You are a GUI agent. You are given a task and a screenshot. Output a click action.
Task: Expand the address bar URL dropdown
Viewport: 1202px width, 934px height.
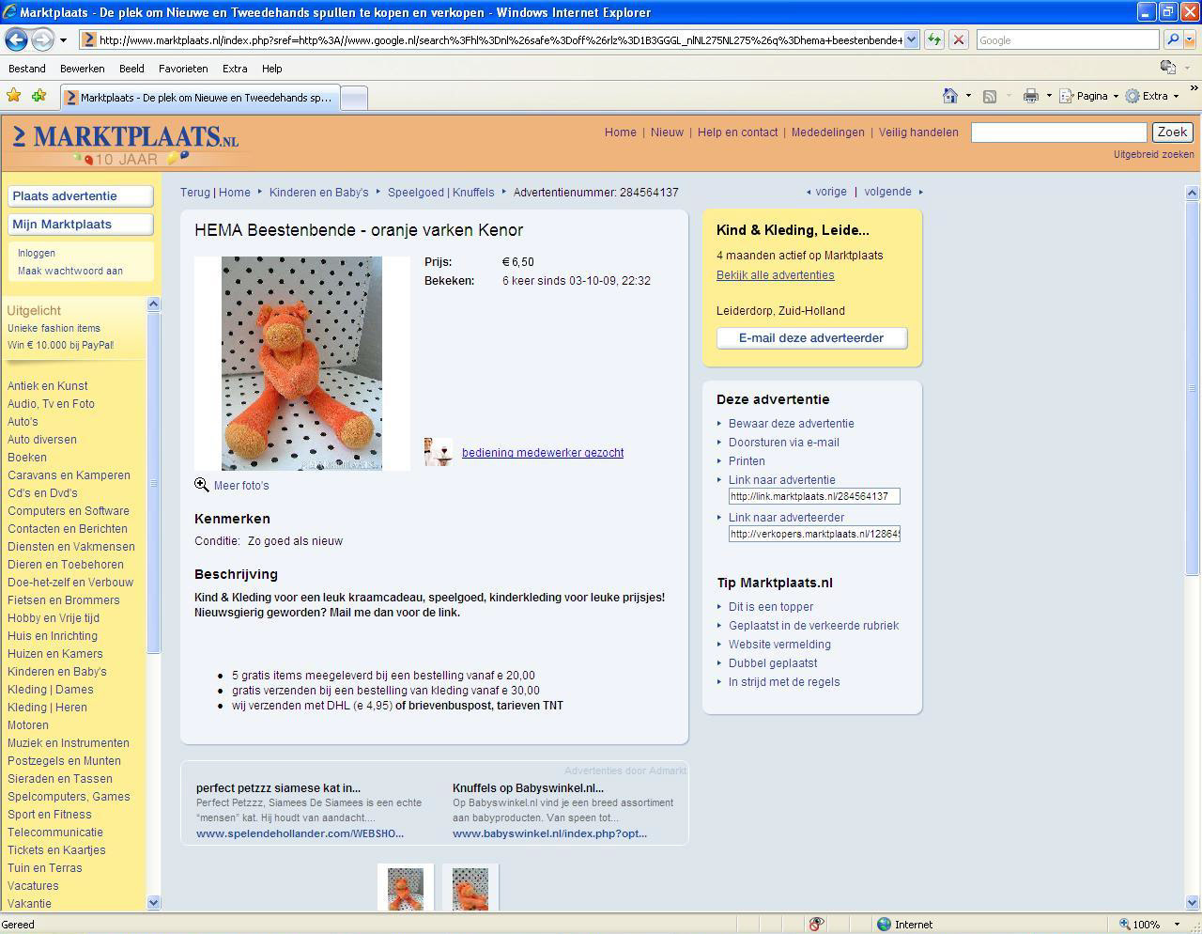click(911, 39)
